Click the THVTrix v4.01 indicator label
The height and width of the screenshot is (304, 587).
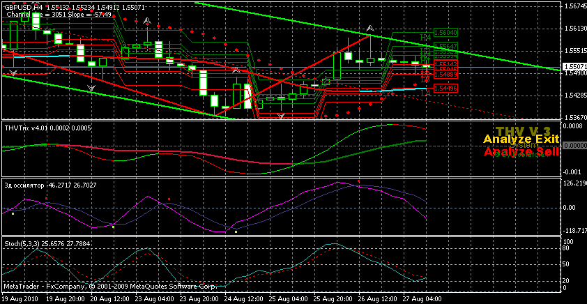pyautogui.click(x=48, y=128)
